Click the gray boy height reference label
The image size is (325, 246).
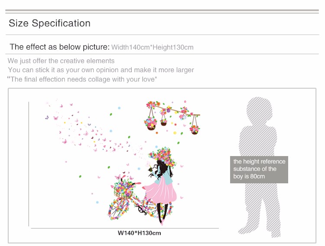tap(259, 169)
